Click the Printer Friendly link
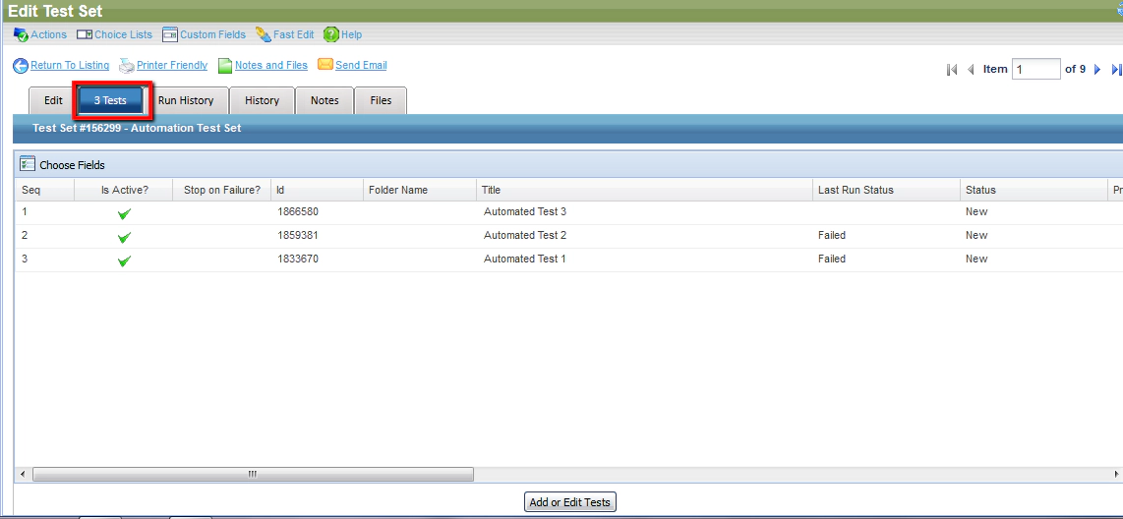The height and width of the screenshot is (519, 1123). pyautogui.click(x=172, y=65)
